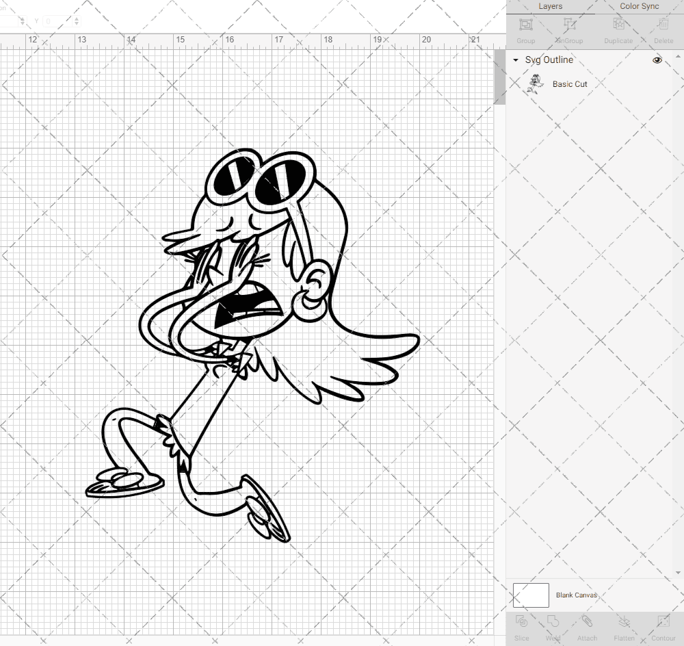Click the Blank Canvas label
This screenshot has height=646, width=684.
pos(576,595)
